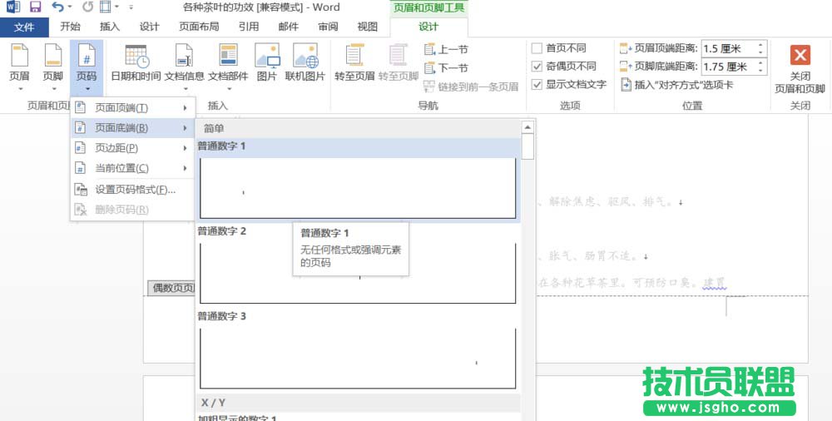Switch to the References (引用) tab
Viewport: 832px width, 421px height.
pos(248,27)
